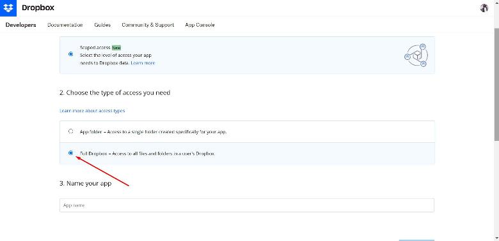The image size is (499, 241).
Task: Click the App folder option row
Action: (x=247, y=131)
